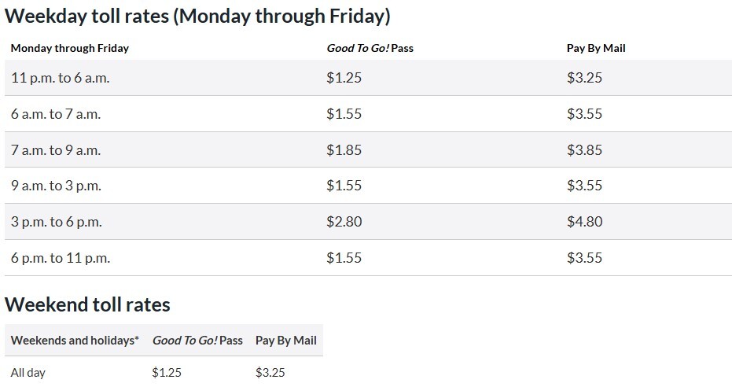Select the 9 a.m. to 3 p.m. row
This screenshot has width=732, height=387.
point(56,186)
